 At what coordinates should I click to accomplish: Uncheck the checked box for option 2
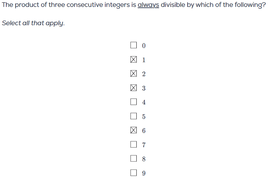pos(134,74)
